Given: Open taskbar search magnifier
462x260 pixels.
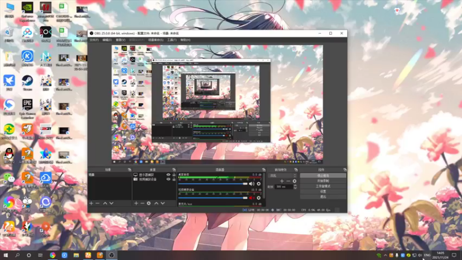Looking at the screenshot, I should click(x=17, y=255).
